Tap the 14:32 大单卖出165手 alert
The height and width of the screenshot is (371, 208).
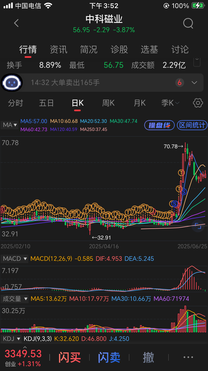click(65, 83)
